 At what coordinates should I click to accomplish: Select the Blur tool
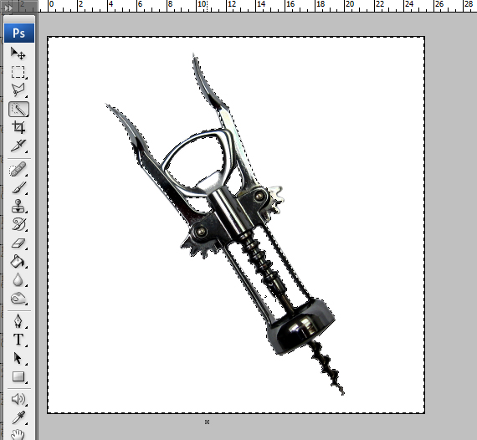(x=18, y=279)
